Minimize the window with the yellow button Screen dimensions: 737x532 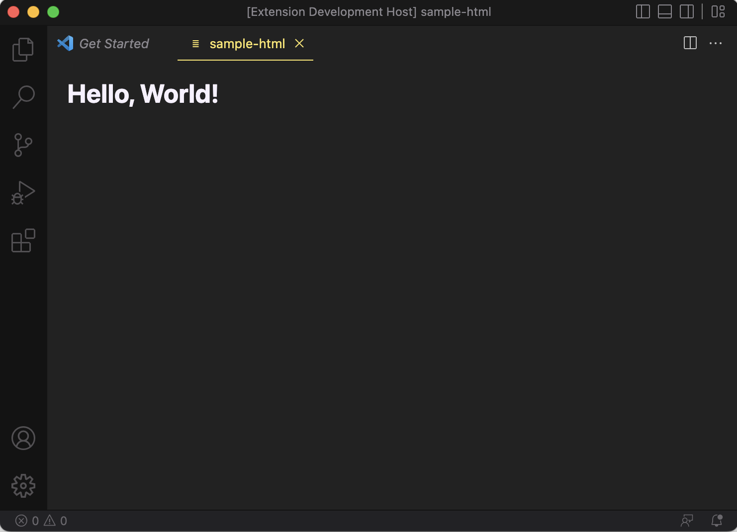[x=33, y=12]
